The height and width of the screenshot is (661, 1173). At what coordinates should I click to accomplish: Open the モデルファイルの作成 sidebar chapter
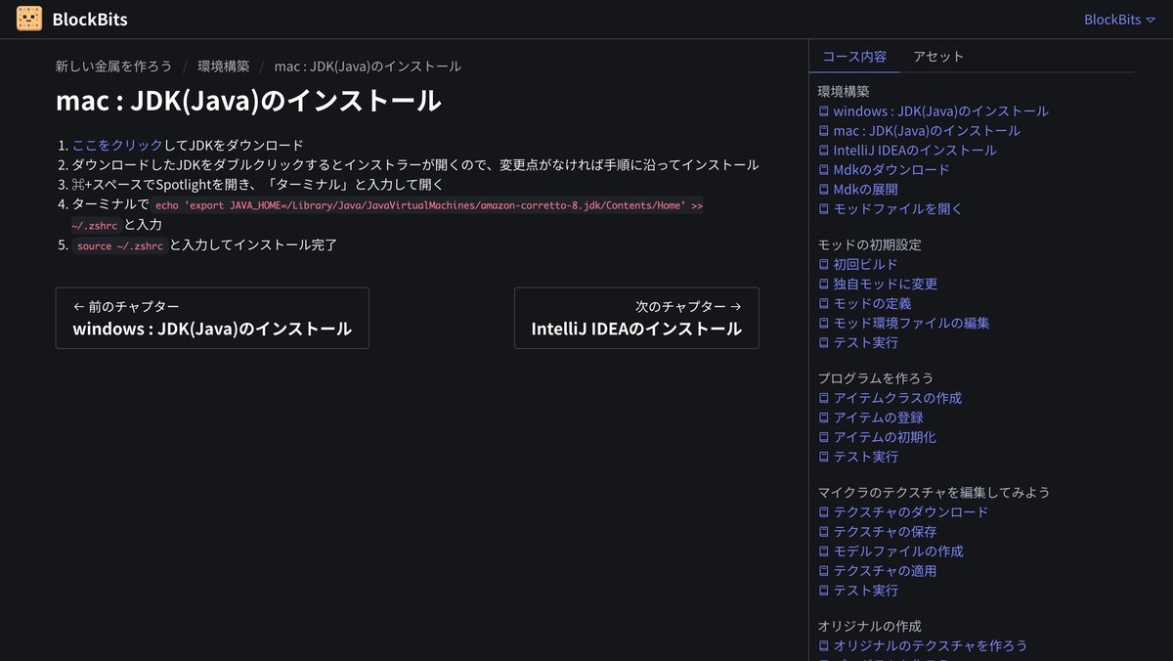coord(899,551)
